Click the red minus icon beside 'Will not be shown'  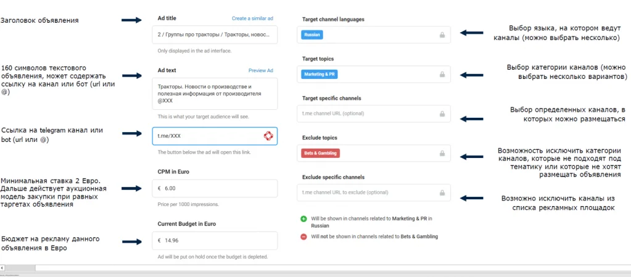click(x=303, y=236)
